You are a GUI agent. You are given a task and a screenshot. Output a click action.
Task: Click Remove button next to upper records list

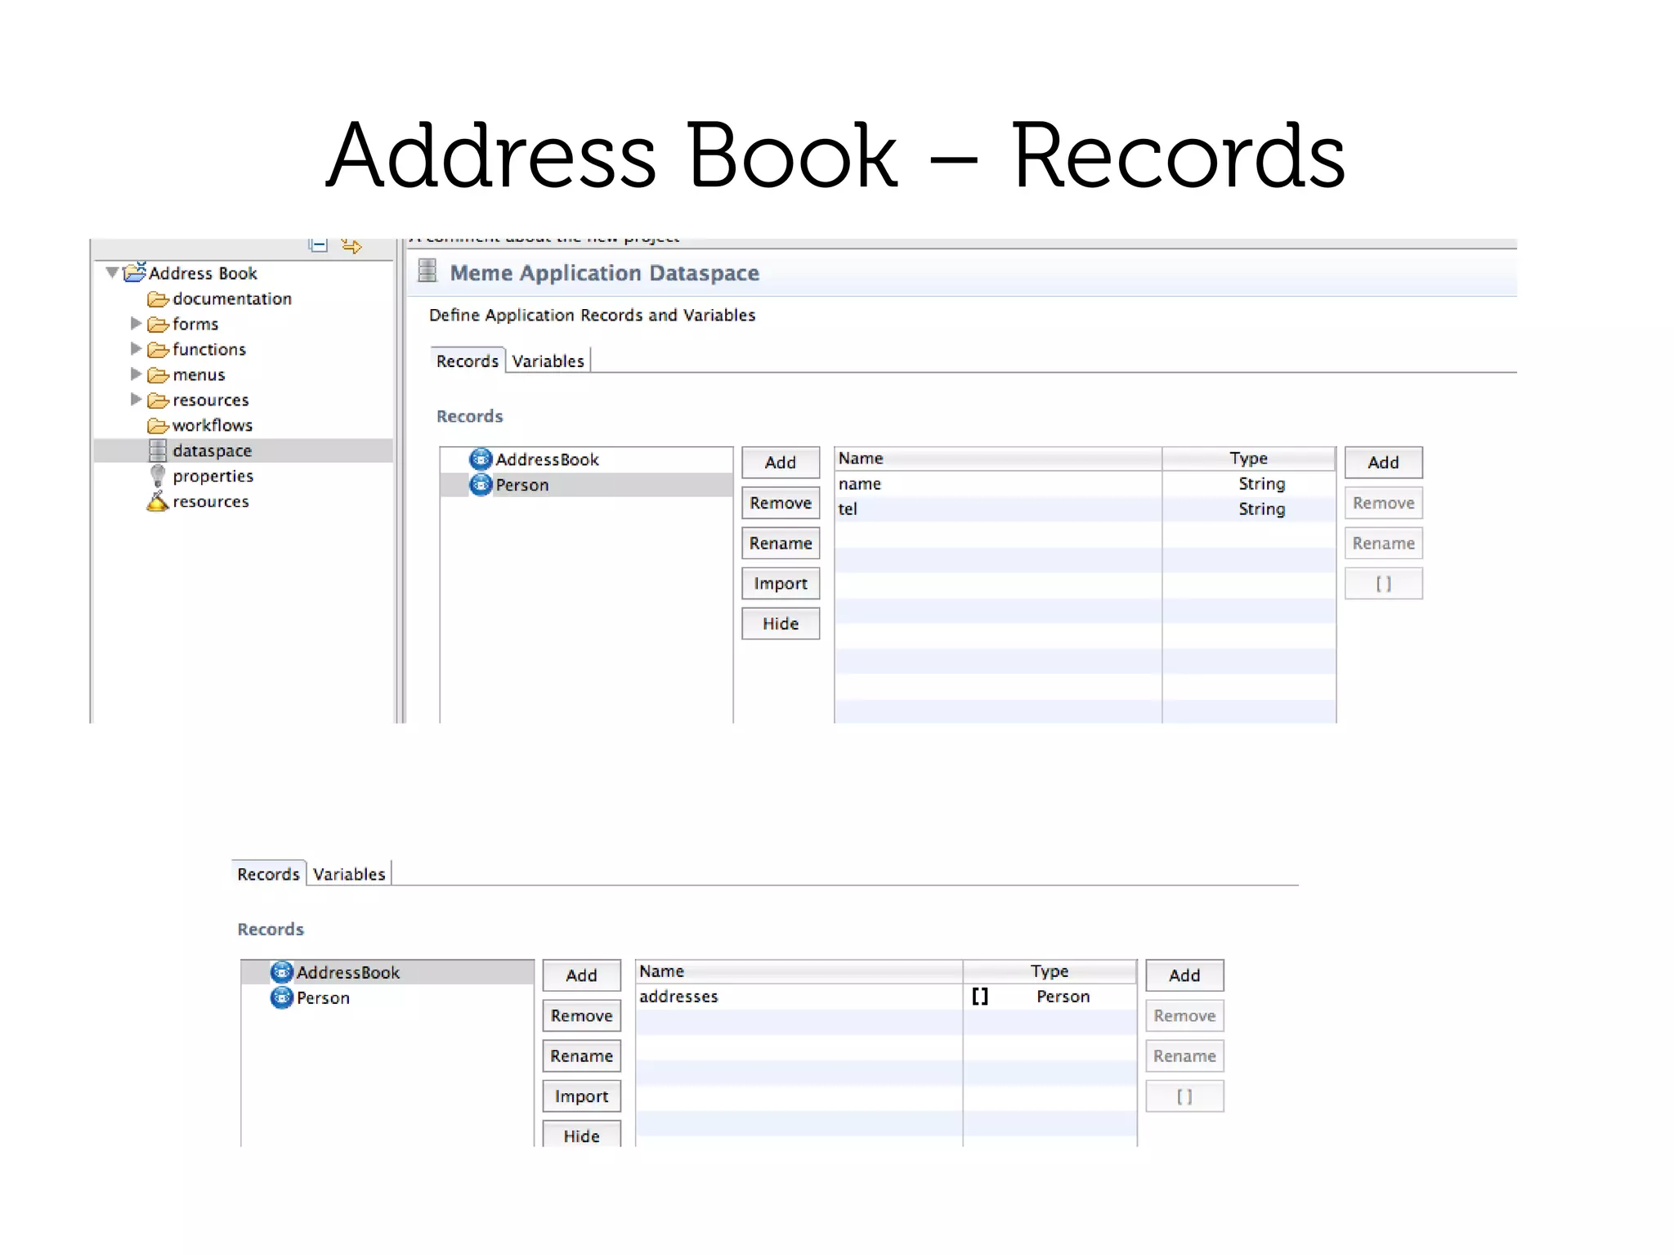click(781, 503)
